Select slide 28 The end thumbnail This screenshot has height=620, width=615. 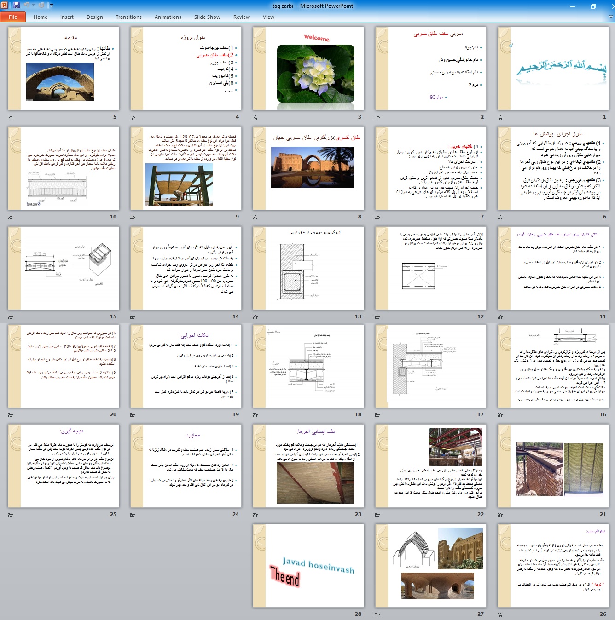click(x=308, y=566)
